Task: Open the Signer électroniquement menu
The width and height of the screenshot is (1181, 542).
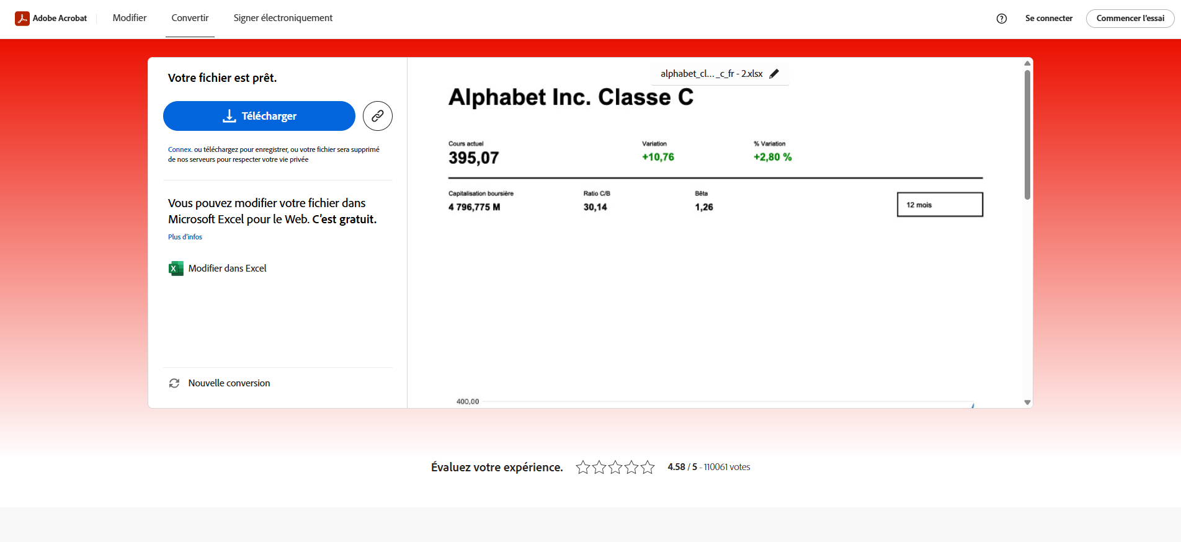Action: (283, 18)
